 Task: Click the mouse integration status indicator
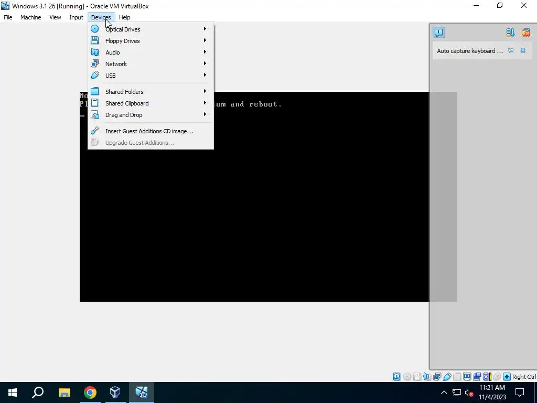click(497, 377)
